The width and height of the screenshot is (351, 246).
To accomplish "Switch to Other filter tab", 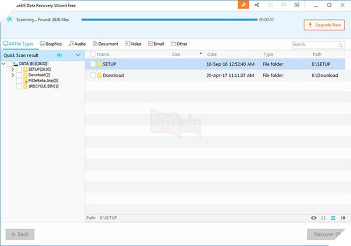I will pos(179,44).
